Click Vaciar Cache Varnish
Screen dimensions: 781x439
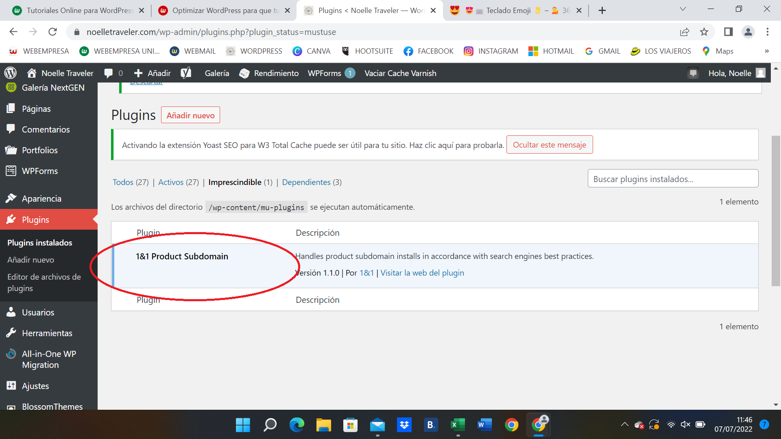[400, 73]
